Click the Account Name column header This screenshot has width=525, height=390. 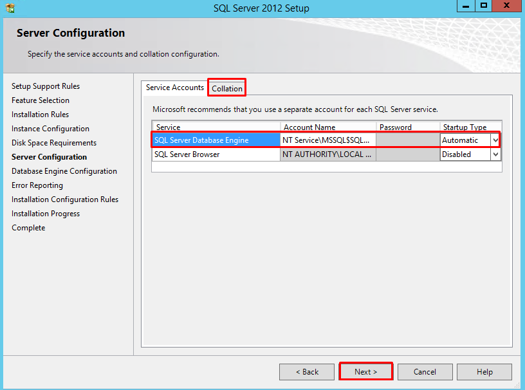[328, 127]
